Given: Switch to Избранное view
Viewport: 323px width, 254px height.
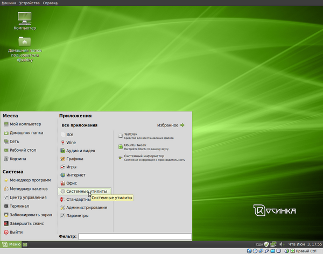Looking at the screenshot, I should [x=171, y=125].
